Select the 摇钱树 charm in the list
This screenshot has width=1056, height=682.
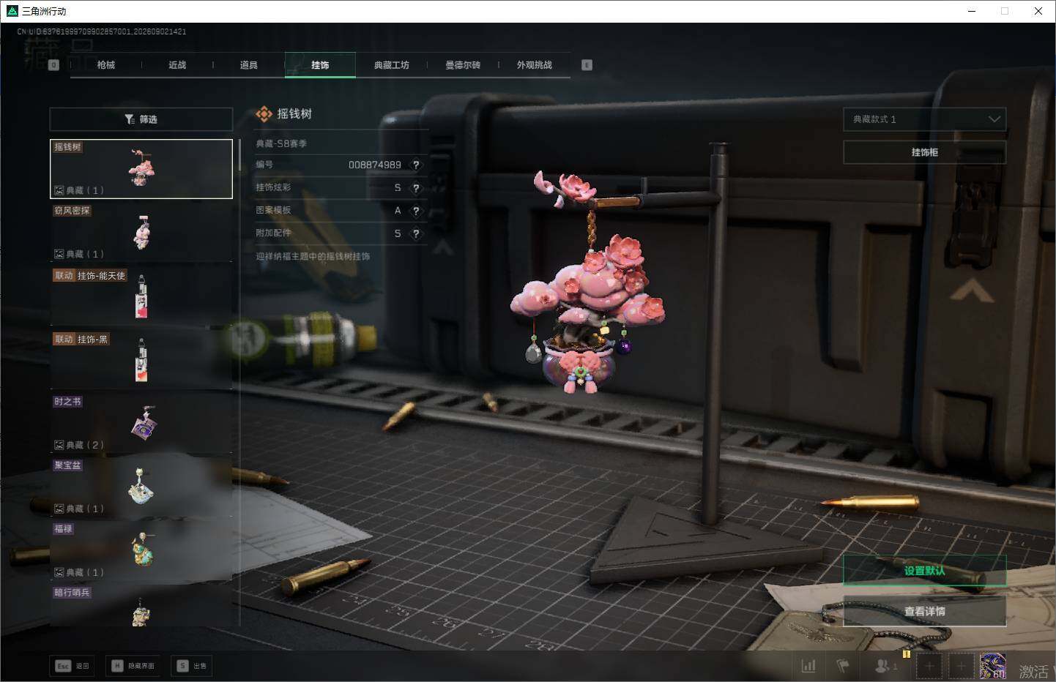pos(141,169)
